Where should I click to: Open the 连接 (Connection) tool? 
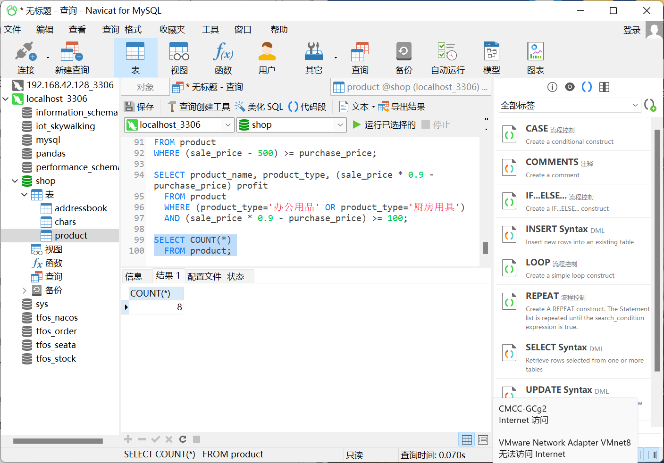click(x=26, y=58)
